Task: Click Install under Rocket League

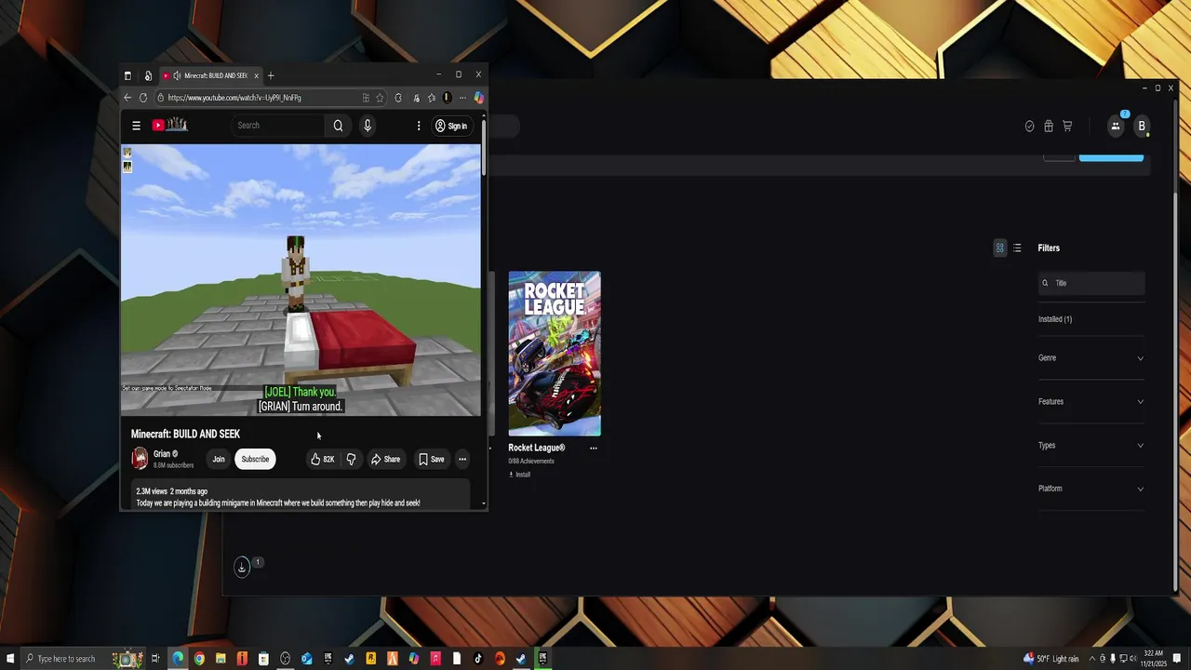Action: (519, 475)
